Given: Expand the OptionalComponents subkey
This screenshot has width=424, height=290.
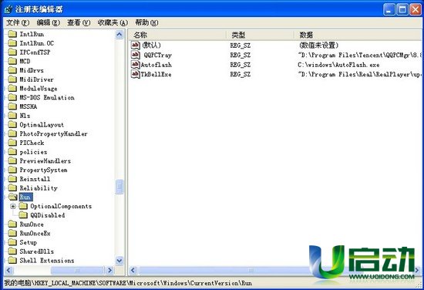Looking at the screenshot, I should click(x=12, y=206).
